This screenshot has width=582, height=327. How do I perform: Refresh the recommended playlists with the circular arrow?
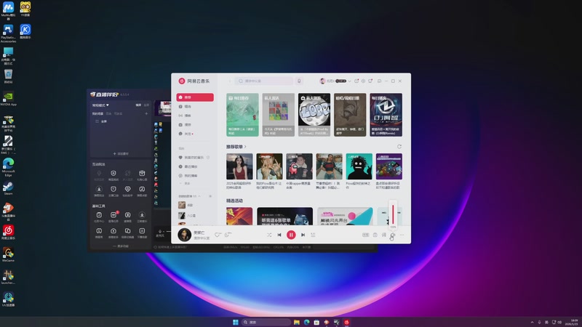tap(399, 147)
